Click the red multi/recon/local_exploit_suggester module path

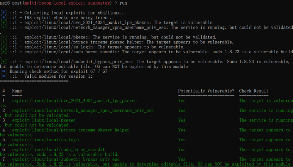click(x=67, y=3)
